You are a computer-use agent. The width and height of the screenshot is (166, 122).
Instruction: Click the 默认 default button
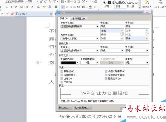[x=65, y=107]
